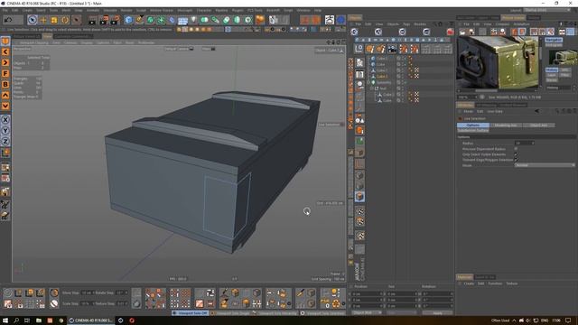578x325 pixels.
Task: Open the Cameras menu in the viewport
Action: (x=70, y=42)
